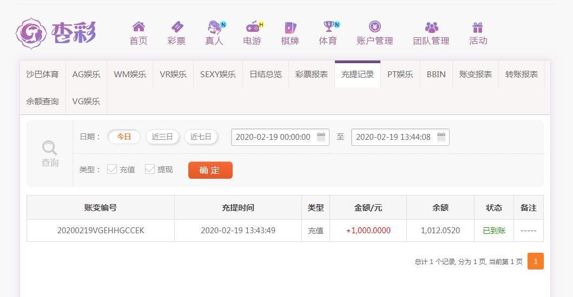
Task: Open the 彩票 lottery ticket icon
Action: click(x=177, y=26)
